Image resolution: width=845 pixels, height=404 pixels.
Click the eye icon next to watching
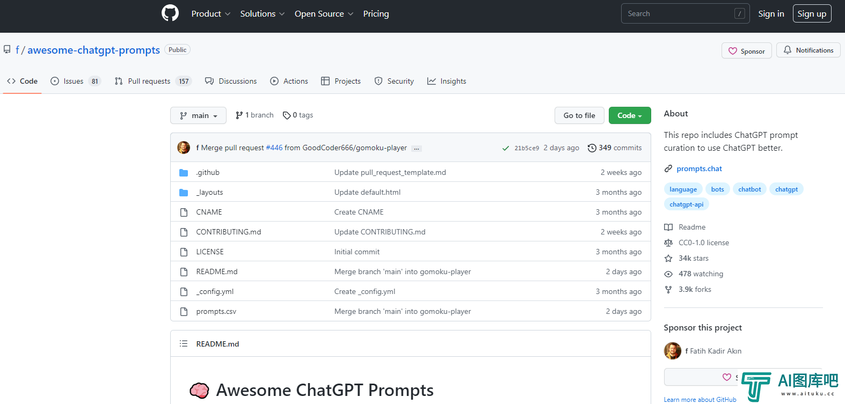(x=668, y=274)
